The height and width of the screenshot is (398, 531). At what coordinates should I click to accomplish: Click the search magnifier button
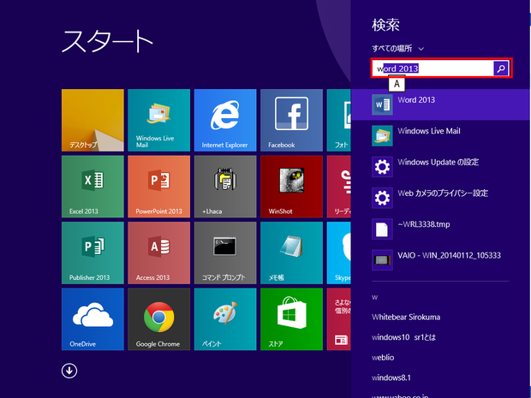[501, 68]
